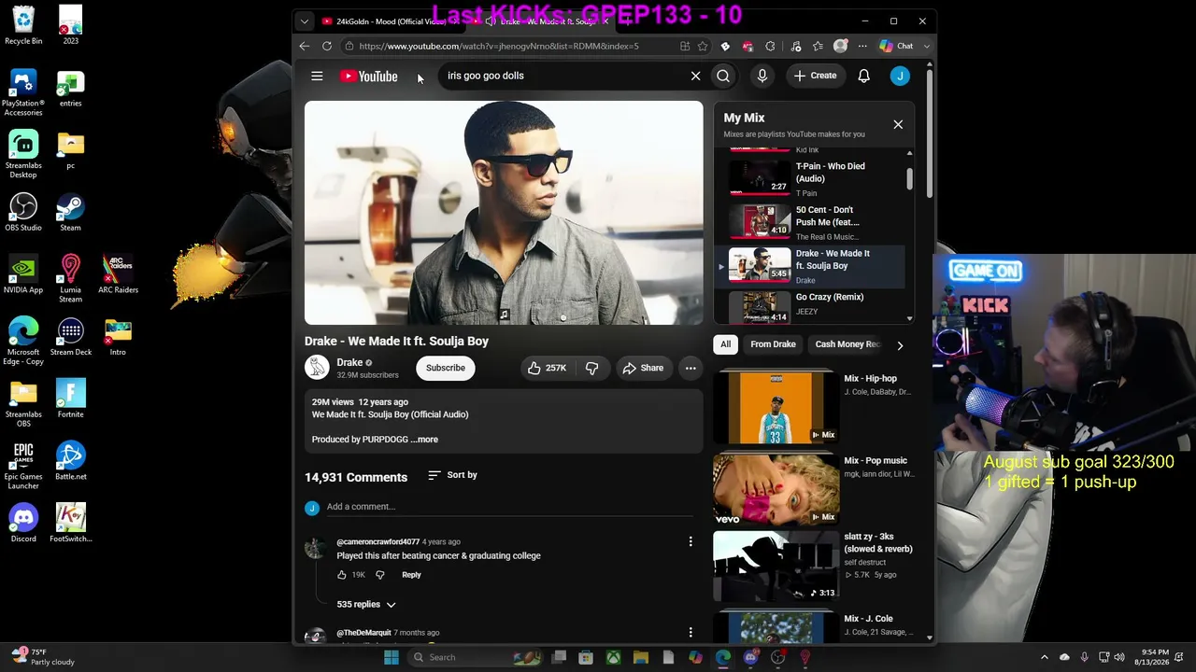
Task: Start voice search with the microphone
Action: (762, 76)
